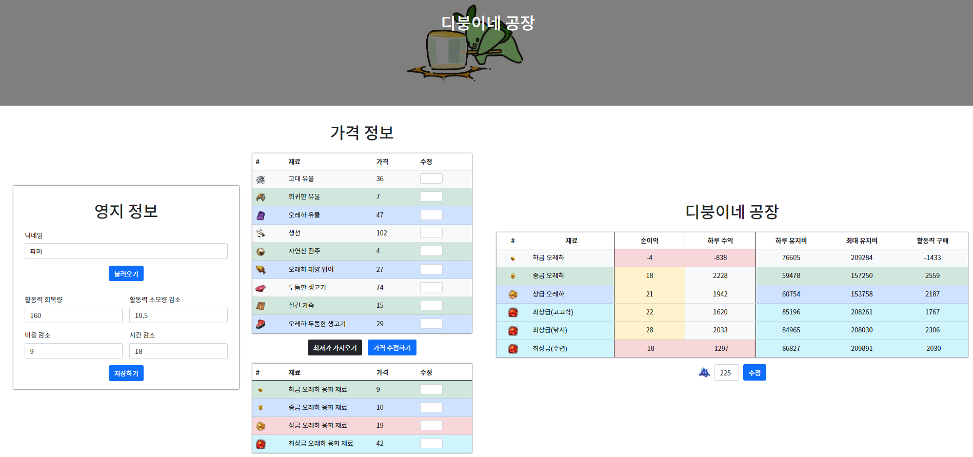Focus the crystal price field showing 225
Image resolution: width=973 pixels, height=457 pixels.
[727, 372]
